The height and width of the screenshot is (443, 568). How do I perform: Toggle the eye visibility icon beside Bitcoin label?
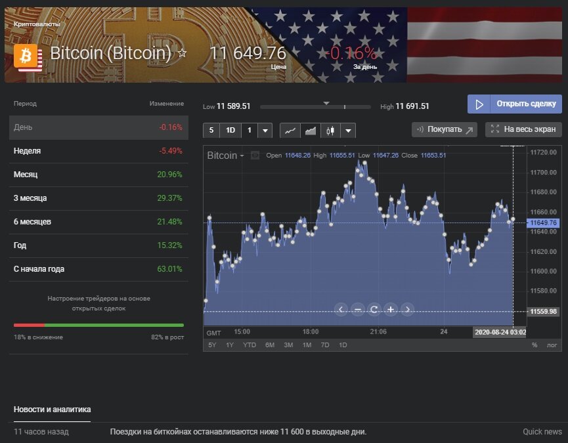click(x=255, y=156)
